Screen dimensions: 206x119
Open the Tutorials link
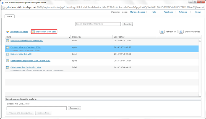point(183,12)
